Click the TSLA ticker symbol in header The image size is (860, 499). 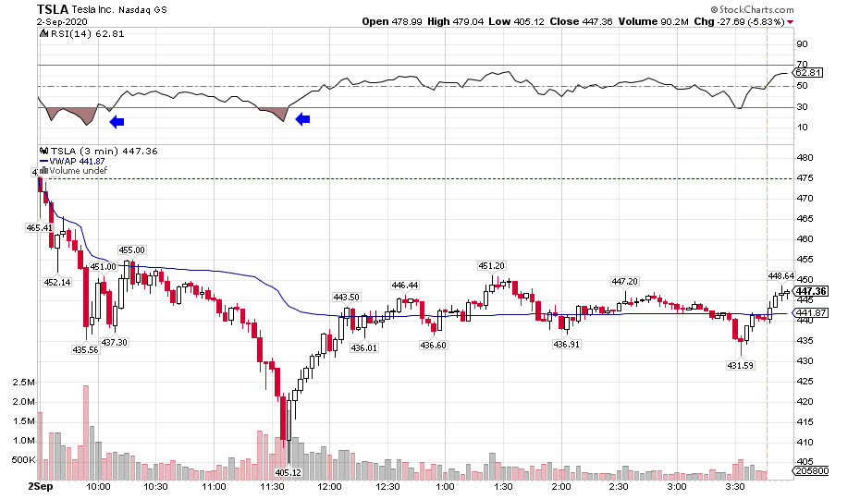53,9
